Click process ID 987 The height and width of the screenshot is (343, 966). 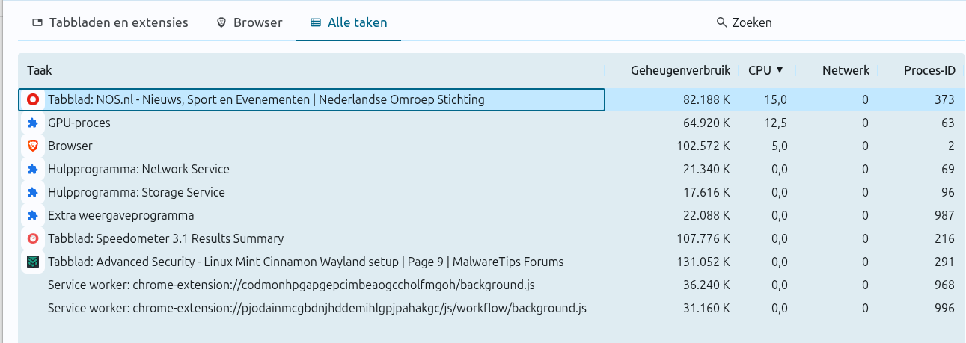click(x=944, y=215)
